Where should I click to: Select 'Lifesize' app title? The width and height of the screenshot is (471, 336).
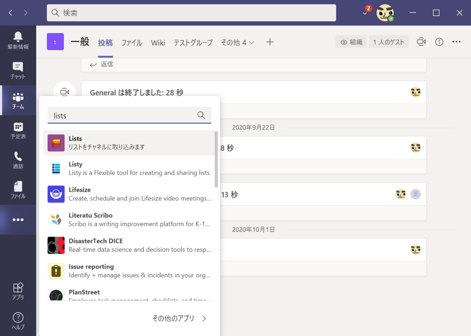click(80, 190)
